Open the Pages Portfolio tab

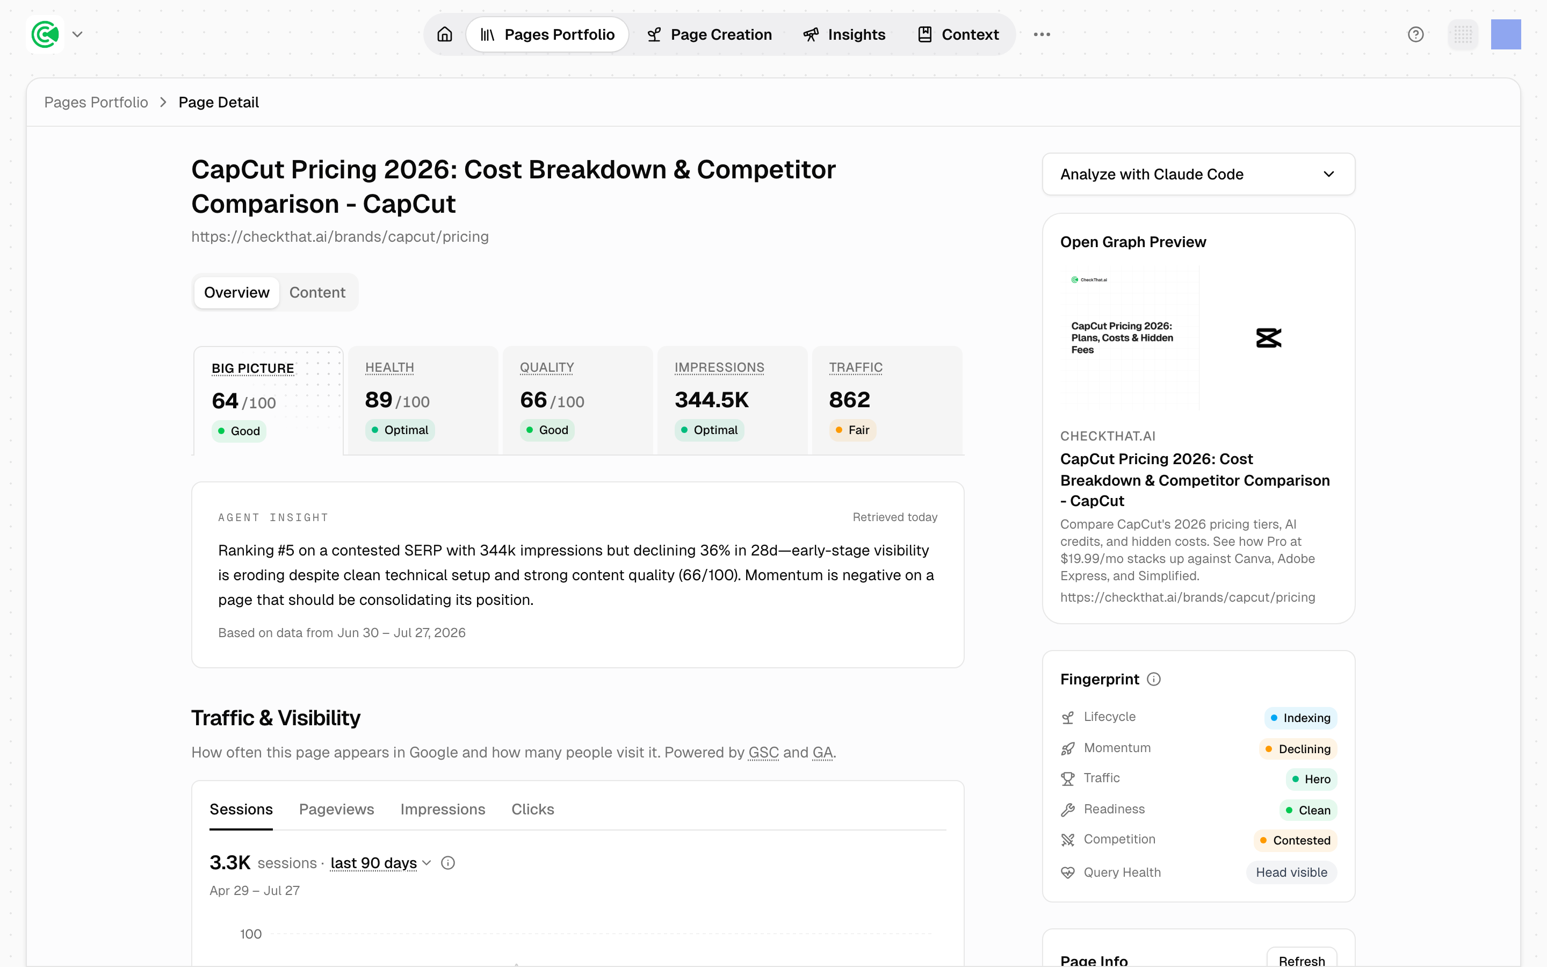(547, 34)
